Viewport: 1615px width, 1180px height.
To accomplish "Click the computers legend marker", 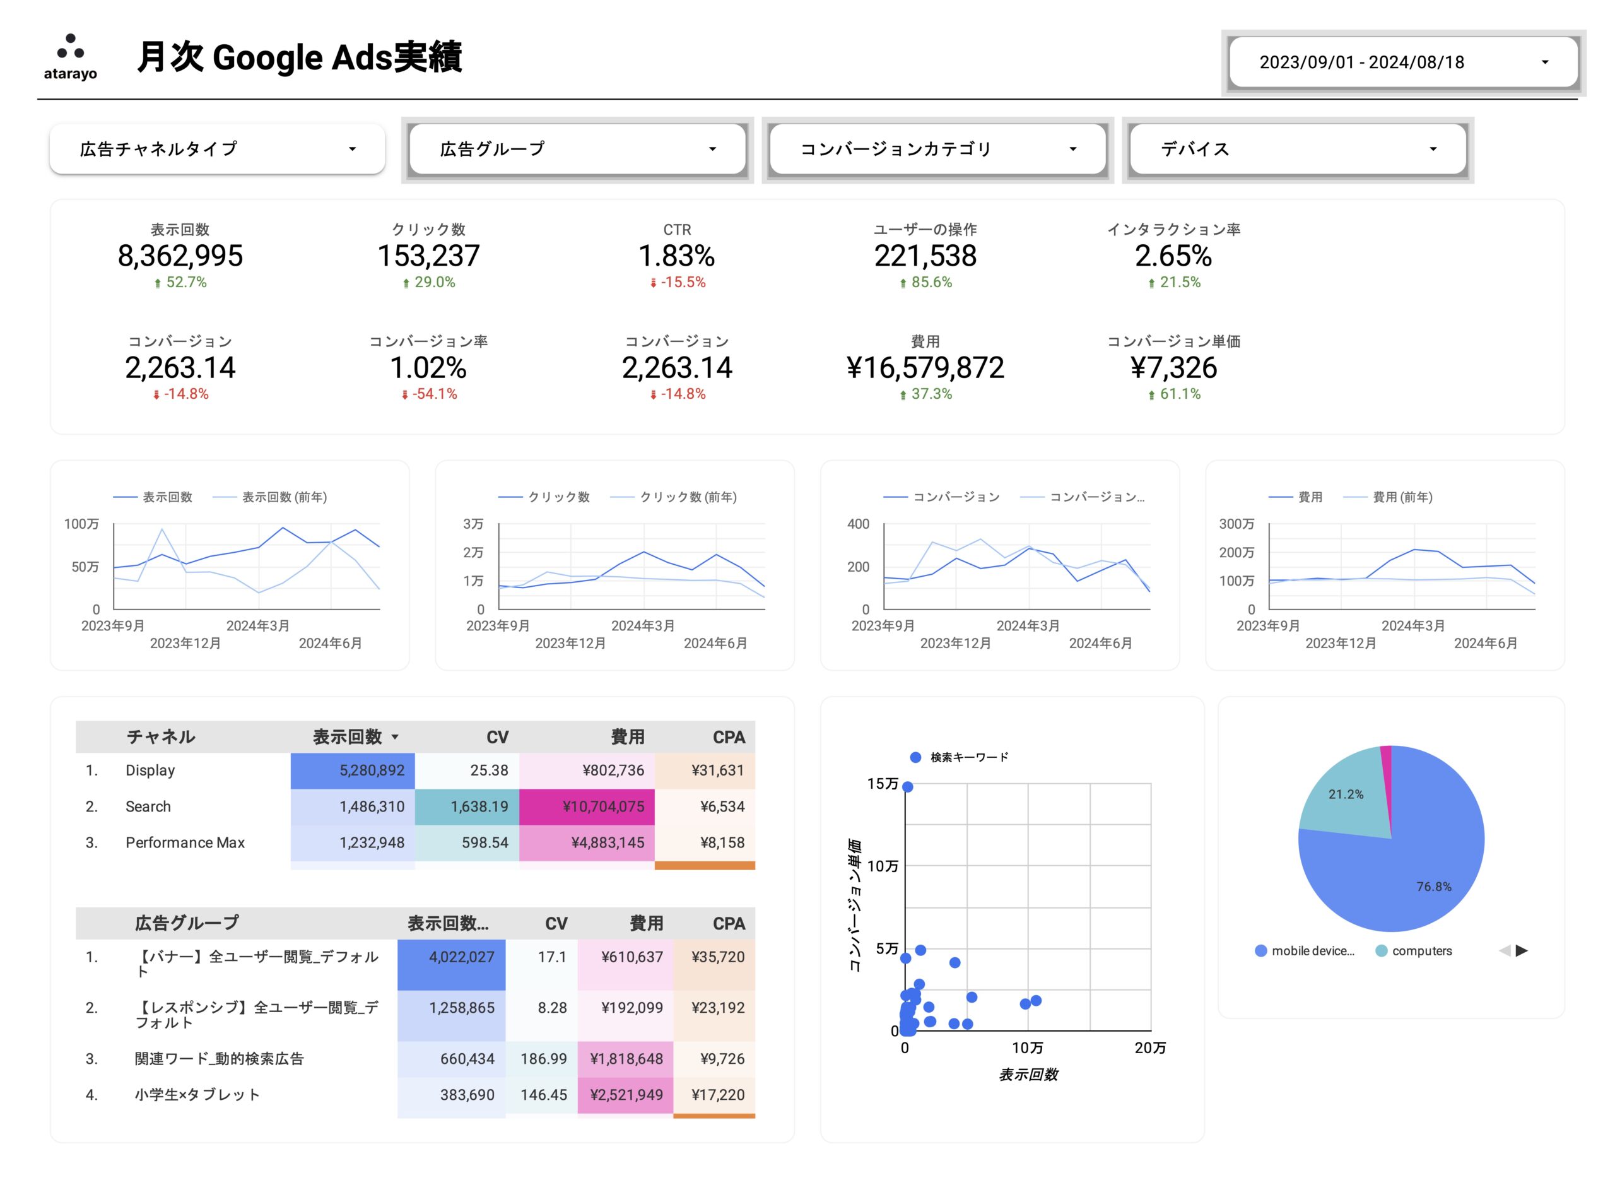I will 1381,951.
